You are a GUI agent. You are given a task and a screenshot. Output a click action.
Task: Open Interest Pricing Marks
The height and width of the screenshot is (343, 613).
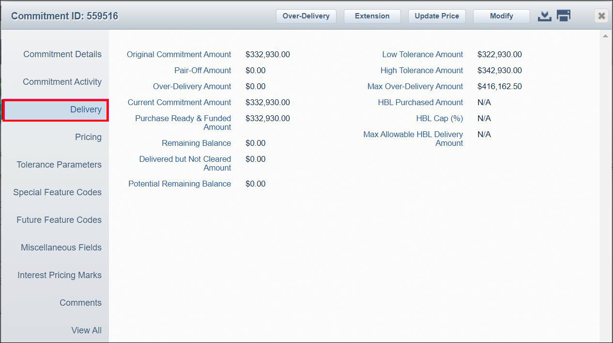(x=60, y=275)
